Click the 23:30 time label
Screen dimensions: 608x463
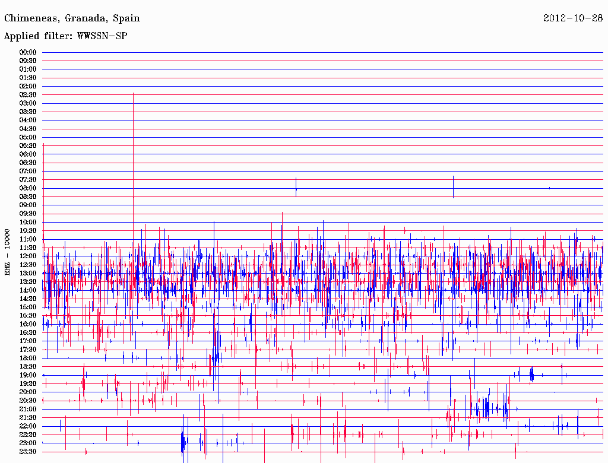point(28,451)
